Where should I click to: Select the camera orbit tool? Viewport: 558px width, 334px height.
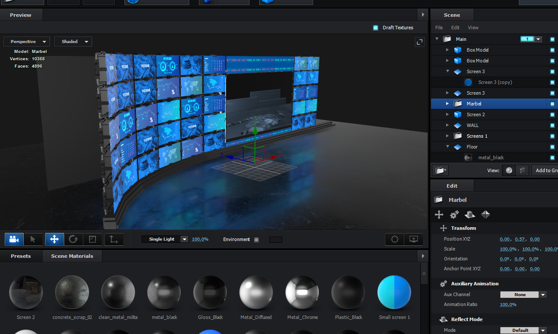point(14,239)
